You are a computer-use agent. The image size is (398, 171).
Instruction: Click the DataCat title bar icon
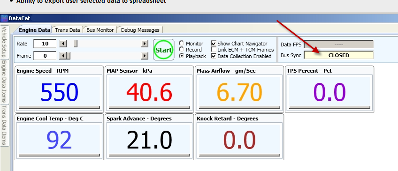(4, 18)
